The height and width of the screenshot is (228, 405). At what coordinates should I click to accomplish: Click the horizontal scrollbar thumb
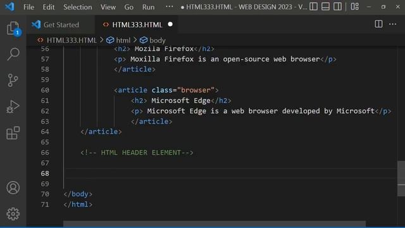[215, 224]
